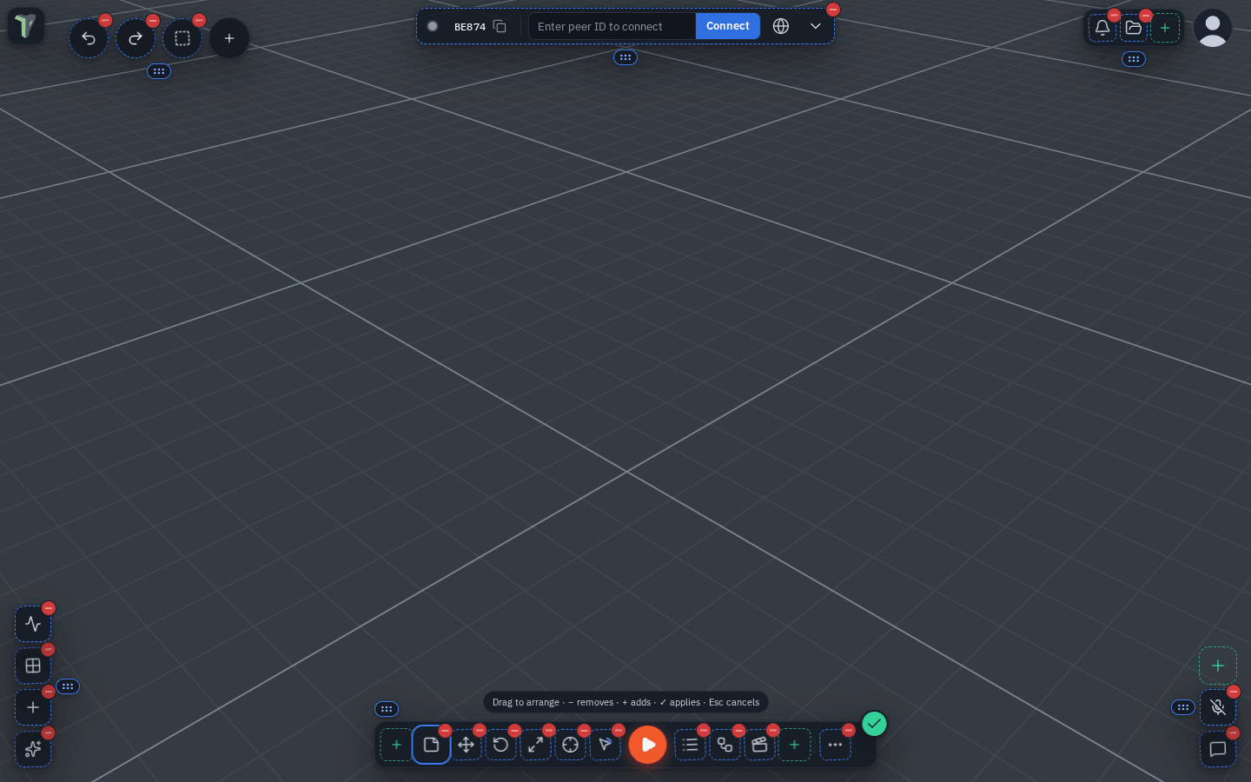Remove the ellipsis button via its minus badge
This screenshot has height=782, width=1251.
click(x=849, y=731)
